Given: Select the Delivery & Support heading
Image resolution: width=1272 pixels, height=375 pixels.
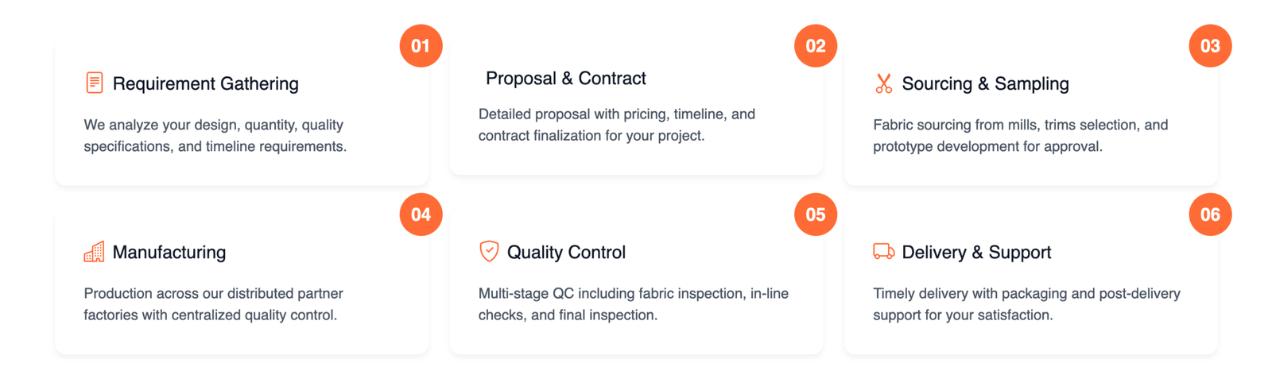Looking at the screenshot, I should coord(976,252).
